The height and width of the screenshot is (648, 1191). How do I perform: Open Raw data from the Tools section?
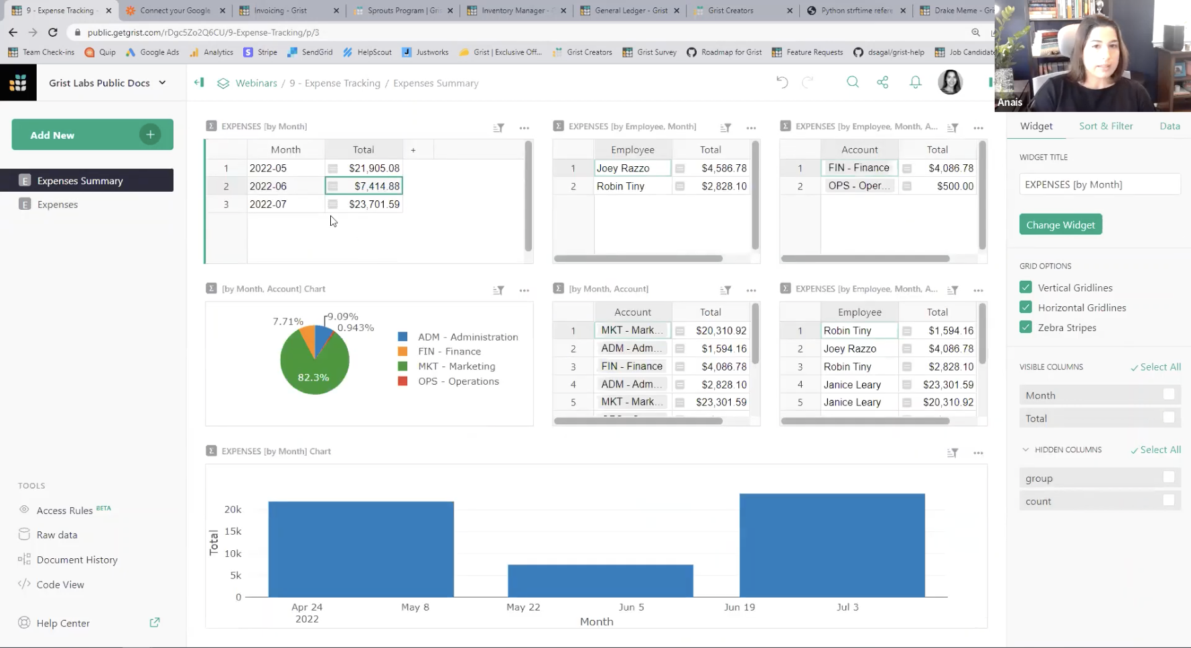coord(56,534)
